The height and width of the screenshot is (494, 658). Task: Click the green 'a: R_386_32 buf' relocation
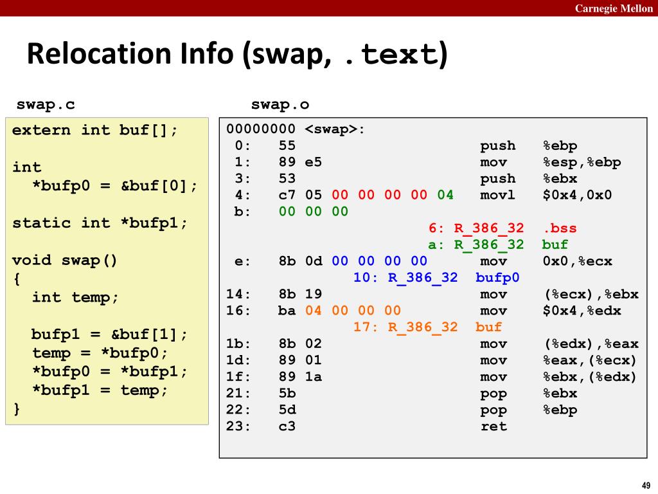498,244
